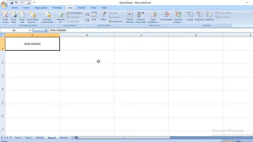Switch to Sheet2 tab
The width and height of the screenshot is (253, 142).
coord(40,138)
